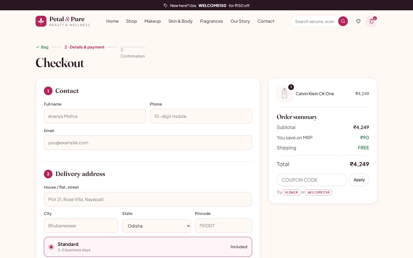413x258 pixels.
Task: Focus the City input field
Action: pyautogui.click(x=81, y=226)
